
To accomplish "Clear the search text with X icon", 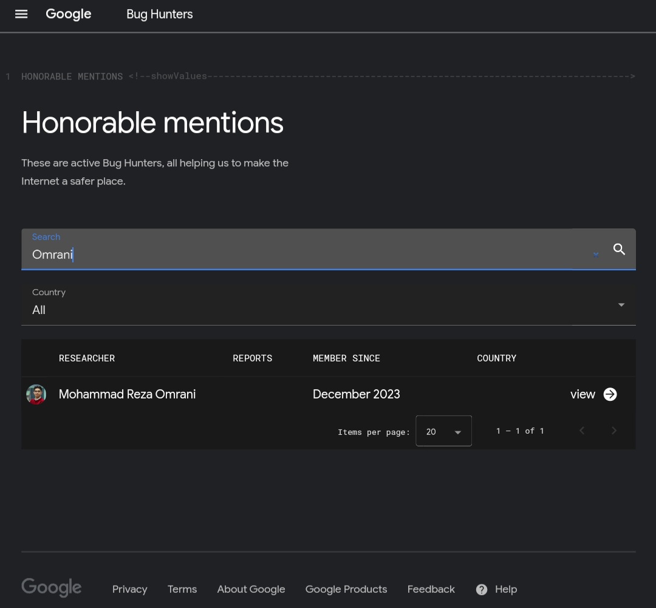I will tap(596, 254).
